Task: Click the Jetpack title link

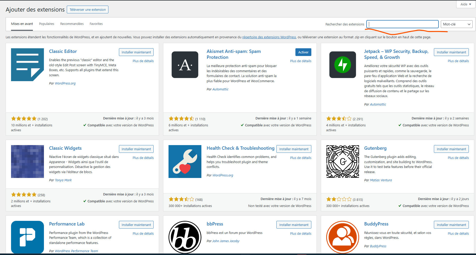Action: tap(396, 54)
